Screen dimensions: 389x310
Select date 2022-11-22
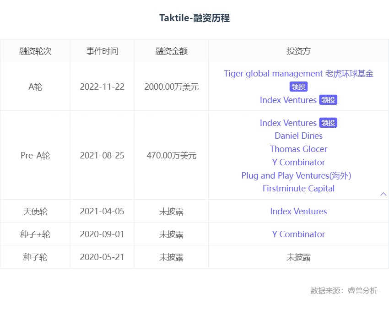(x=102, y=87)
